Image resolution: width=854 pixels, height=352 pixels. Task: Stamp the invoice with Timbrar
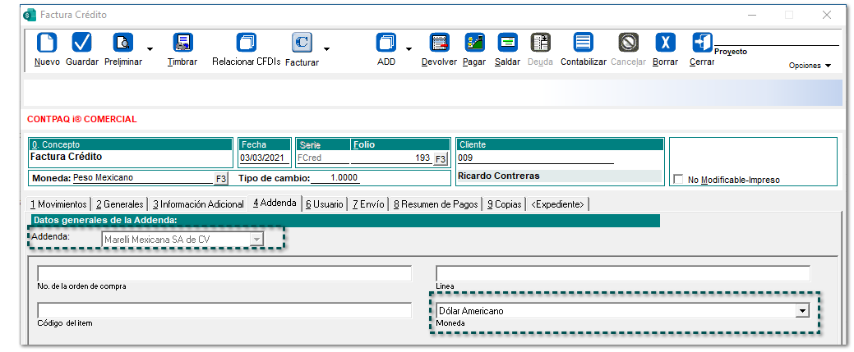tap(182, 43)
